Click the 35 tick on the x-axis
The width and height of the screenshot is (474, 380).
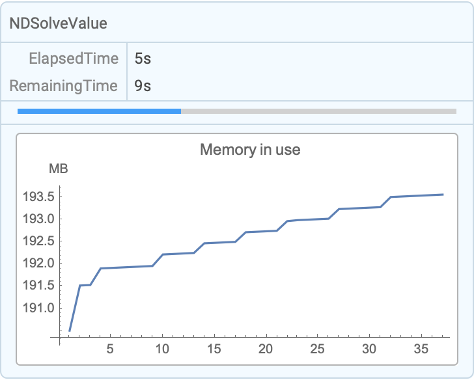[421, 349]
